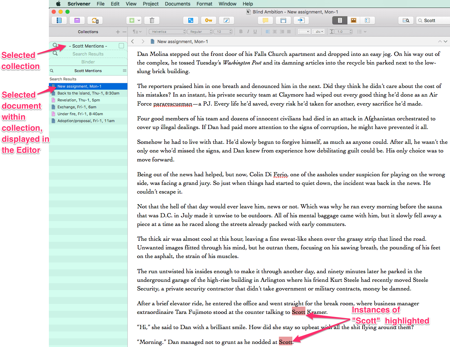450x347 pixels.
Task: Select New assignment, Mon-1 document
Action: (x=88, y=86)
